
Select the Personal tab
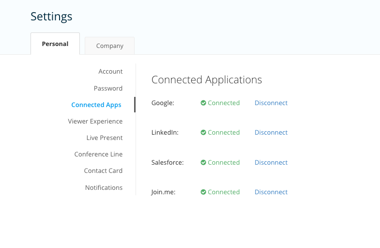pos(55,44)
